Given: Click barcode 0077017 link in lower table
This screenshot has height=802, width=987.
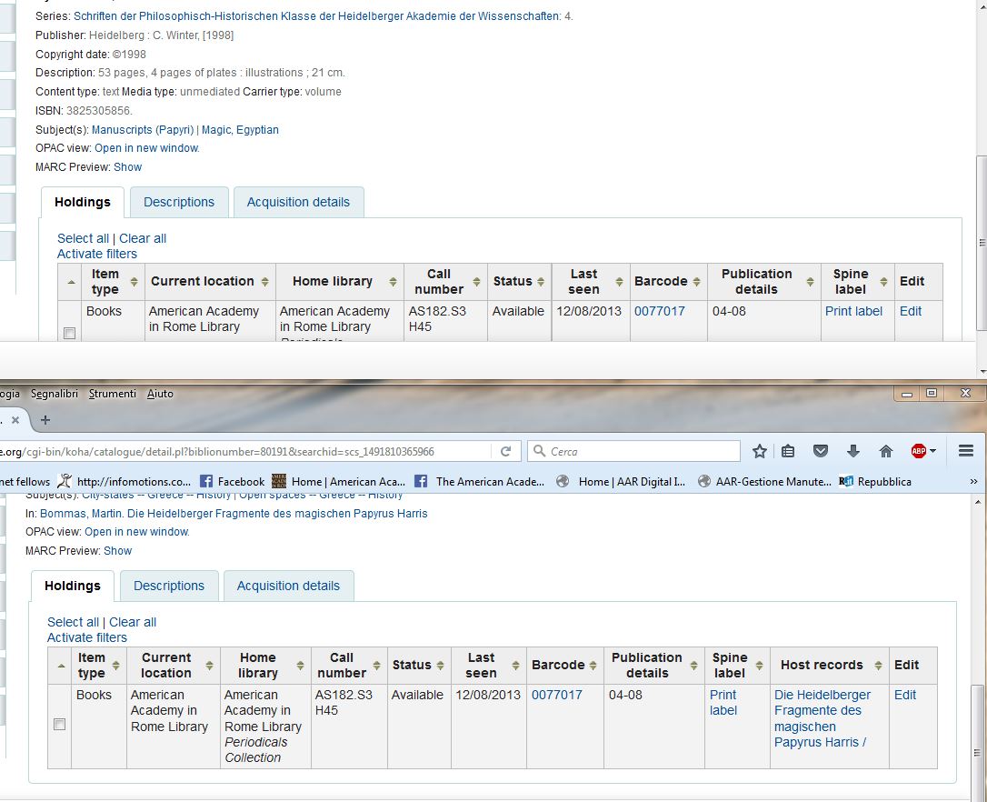Looking at the screenshot, I should 556,695.
